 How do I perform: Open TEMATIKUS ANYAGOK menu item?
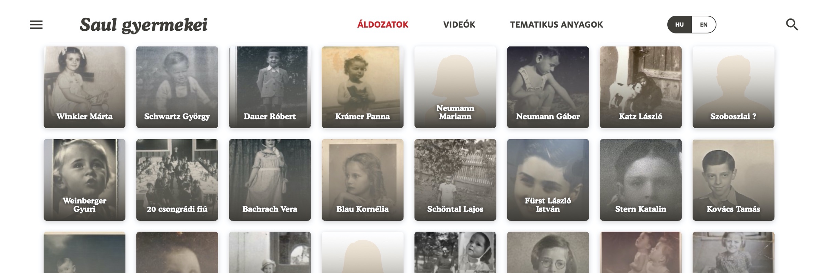click(557, 25)
